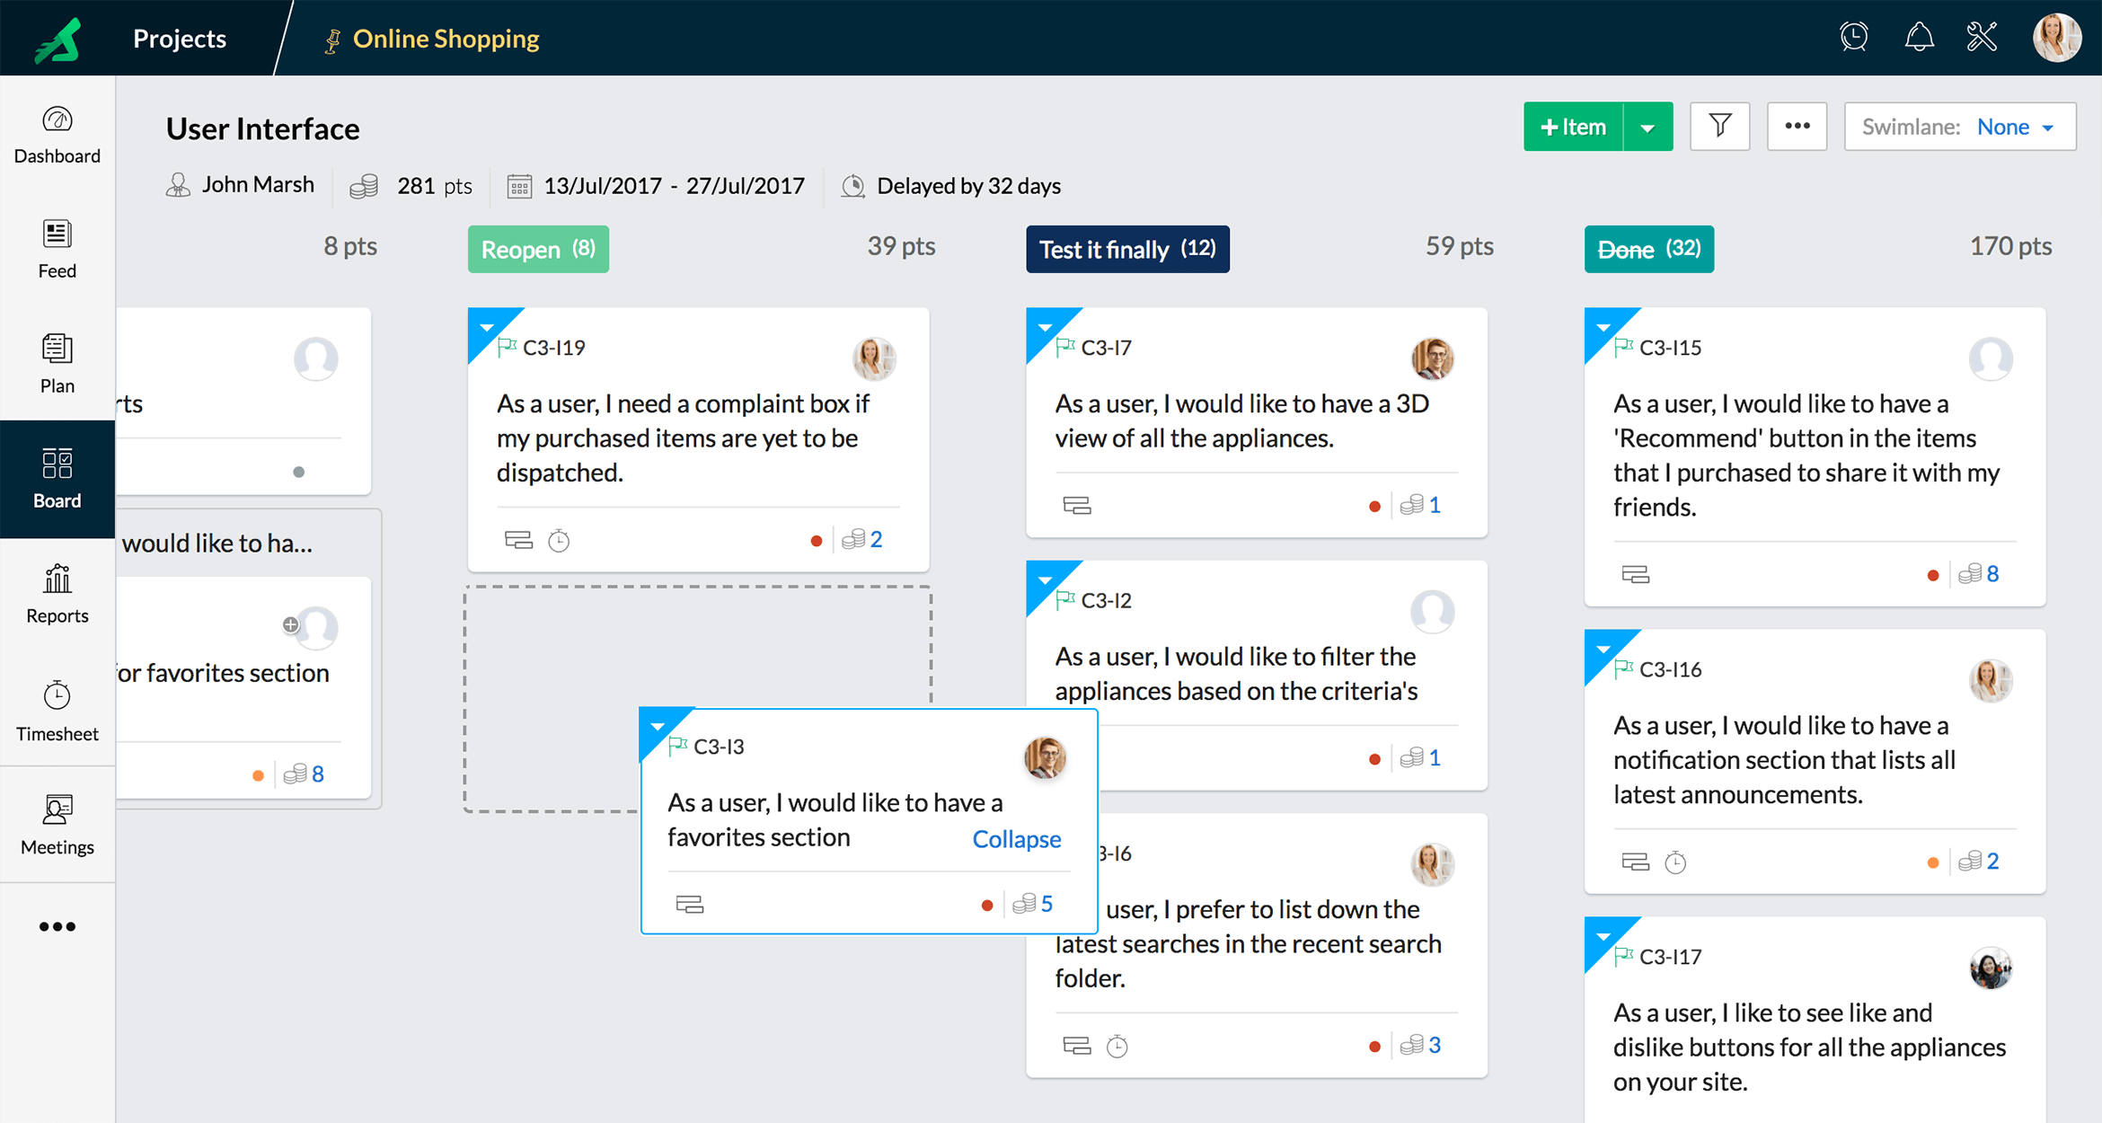
Task: Click red priority dot on card C3-I15
Action: (x=1933, y=575)
